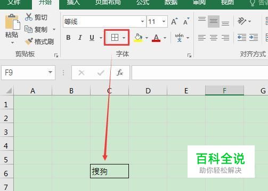Open the clipboard (剪贴板) dialog launcher
The image size is (268, 191).
click(56, 56)
